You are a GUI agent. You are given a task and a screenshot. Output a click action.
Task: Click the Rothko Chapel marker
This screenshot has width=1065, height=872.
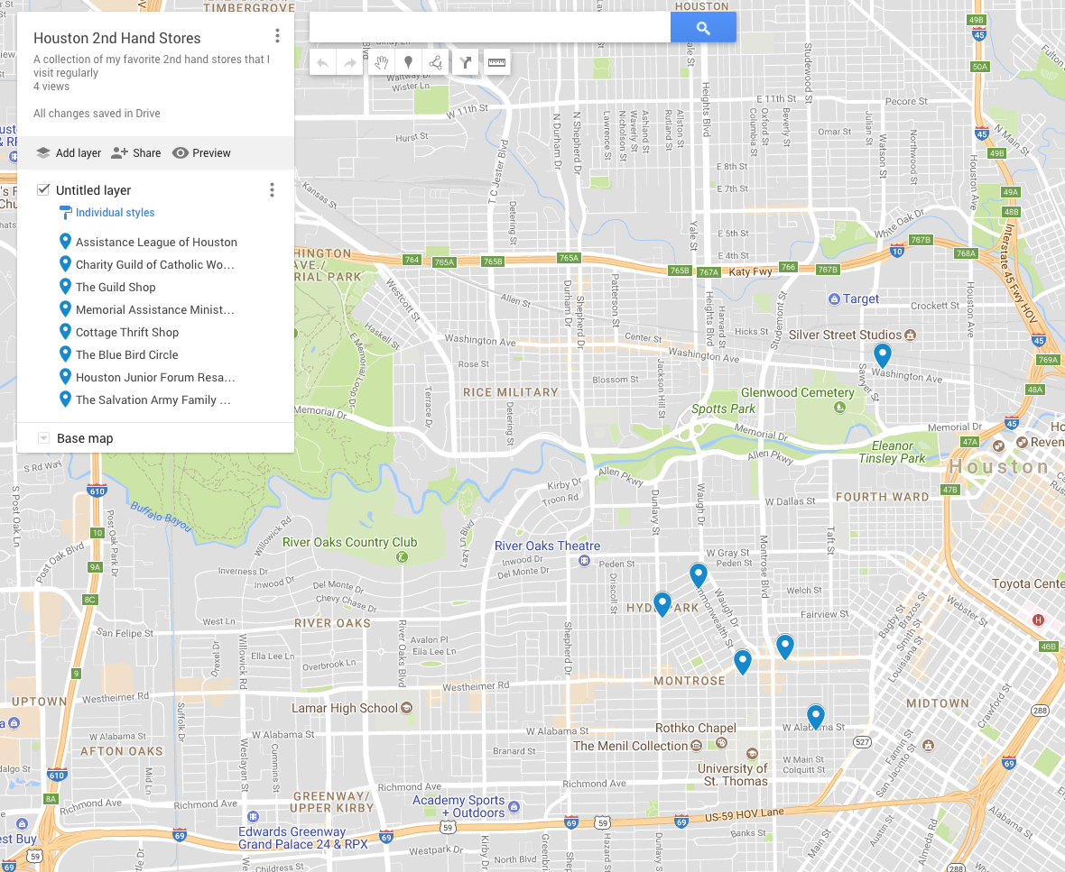721,743
